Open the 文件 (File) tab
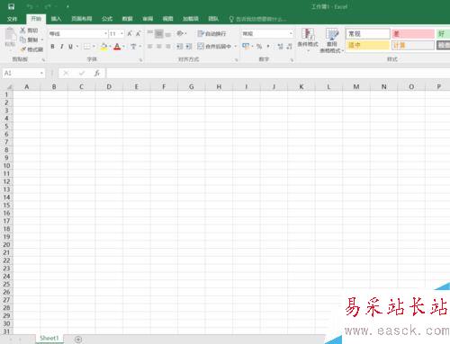 point(12,19)
